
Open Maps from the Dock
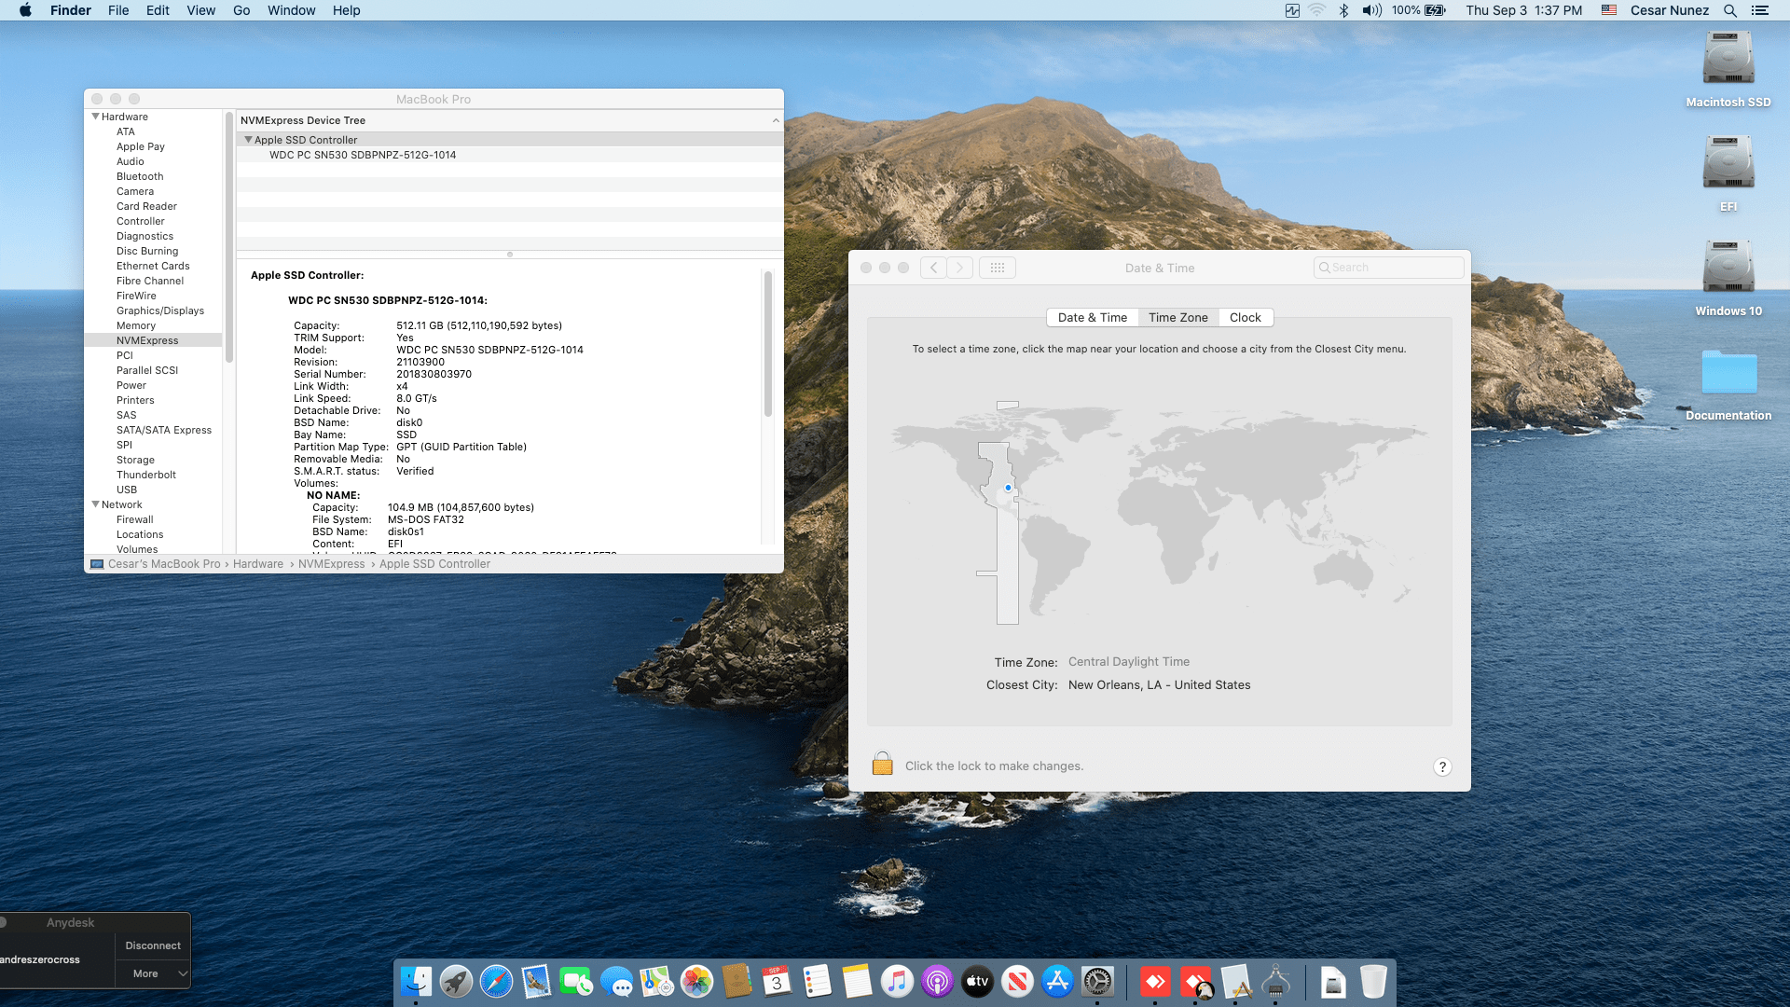pos(656,981)
